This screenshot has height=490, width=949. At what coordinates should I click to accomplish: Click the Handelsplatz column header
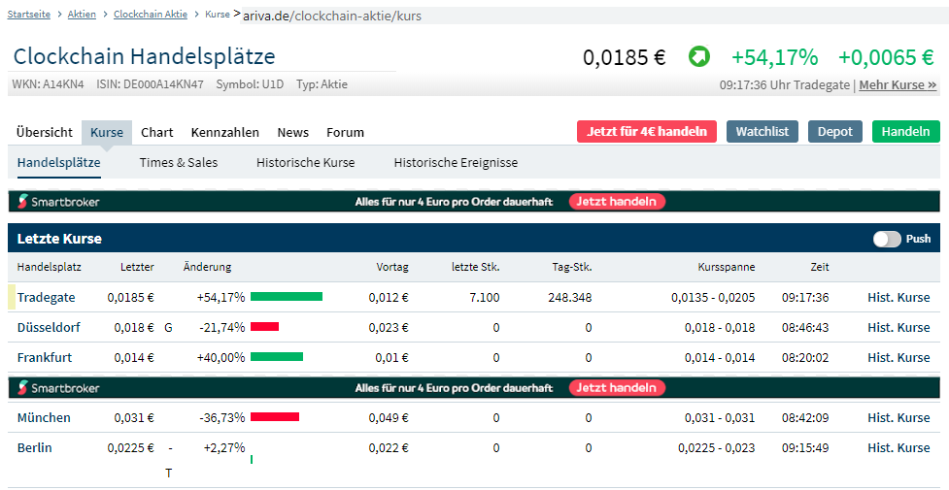[x=49, y=267]
